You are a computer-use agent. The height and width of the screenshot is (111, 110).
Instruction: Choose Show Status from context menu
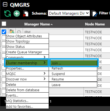pos(27,47)
